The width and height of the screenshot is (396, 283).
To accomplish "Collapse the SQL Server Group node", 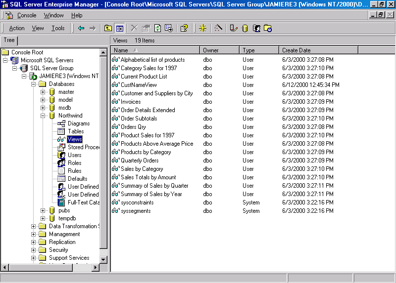I will pos(15,68).
